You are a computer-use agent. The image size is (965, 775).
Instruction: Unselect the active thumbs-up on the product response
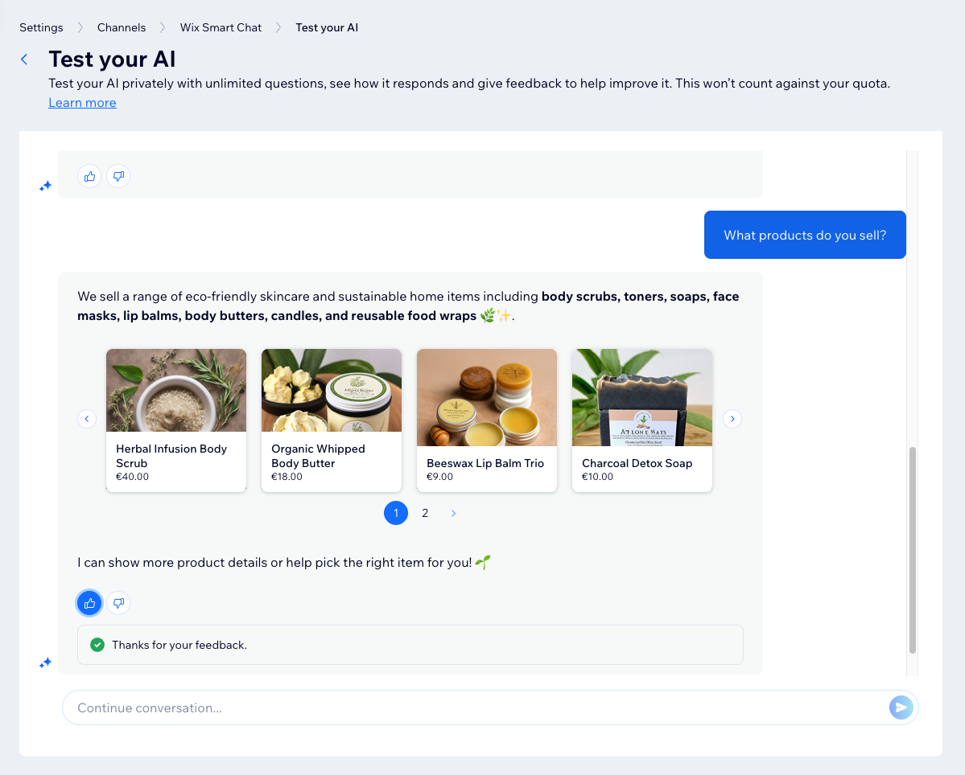click(x=89, y=603)
